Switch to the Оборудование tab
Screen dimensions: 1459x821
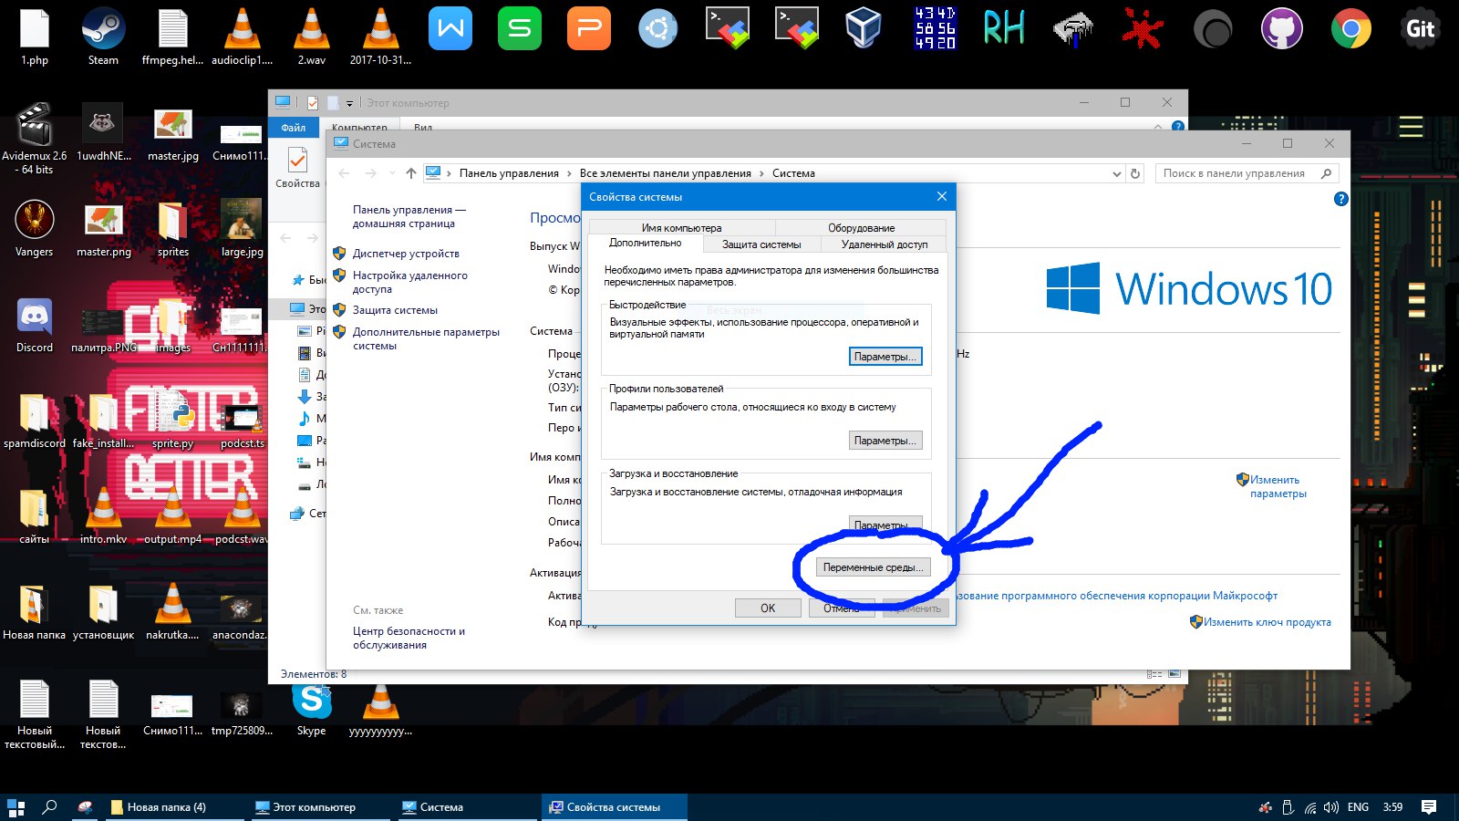(x=861, y=228)
